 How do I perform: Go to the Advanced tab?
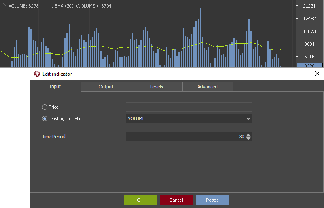coord(208,87)
